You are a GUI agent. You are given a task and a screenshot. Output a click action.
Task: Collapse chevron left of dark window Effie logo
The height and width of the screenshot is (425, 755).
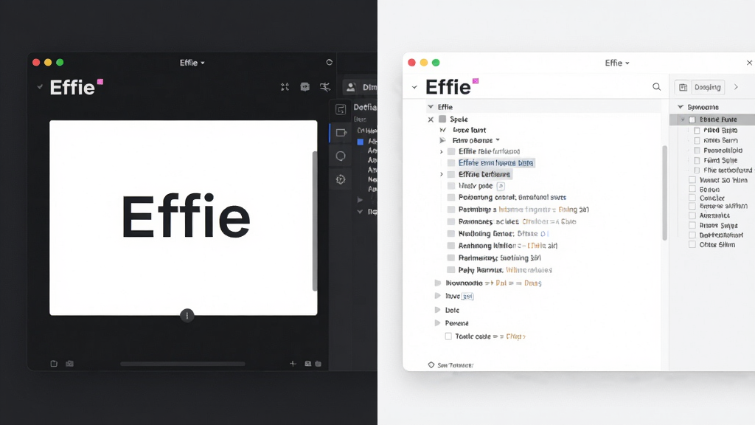click(40, 87)
